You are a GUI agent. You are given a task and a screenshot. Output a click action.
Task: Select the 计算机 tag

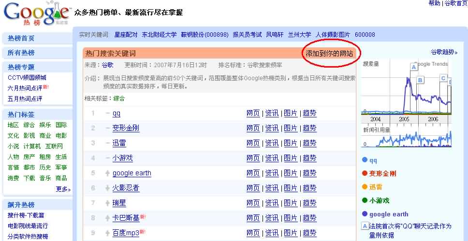pyautogui.click(x=32, y=146)
